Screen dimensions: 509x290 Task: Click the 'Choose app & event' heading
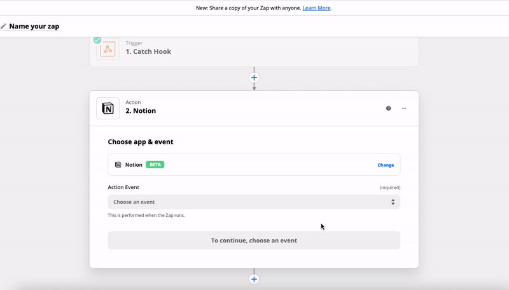tap(141, 142)
